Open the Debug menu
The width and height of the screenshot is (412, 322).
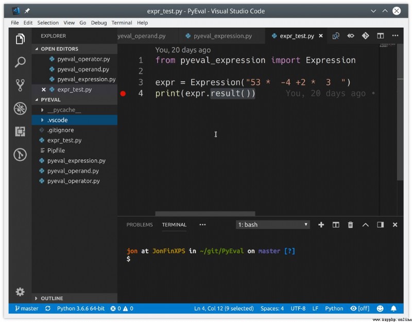(99, 23)
